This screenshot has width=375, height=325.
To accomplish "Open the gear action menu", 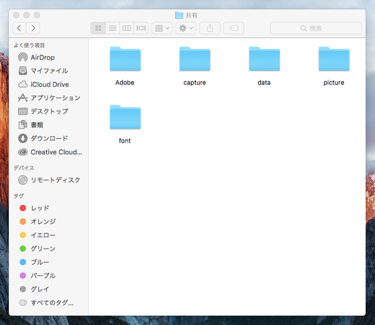I will (x=186, y=28).
